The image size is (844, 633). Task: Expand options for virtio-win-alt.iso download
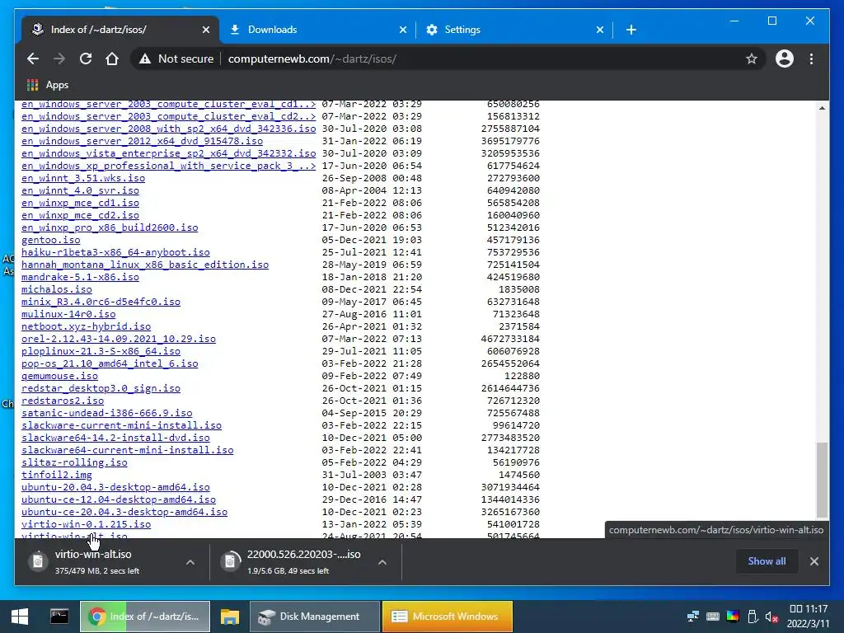pos(190,562)
